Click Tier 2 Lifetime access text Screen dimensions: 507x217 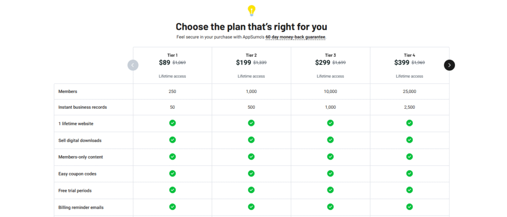(x=251, y=77)
